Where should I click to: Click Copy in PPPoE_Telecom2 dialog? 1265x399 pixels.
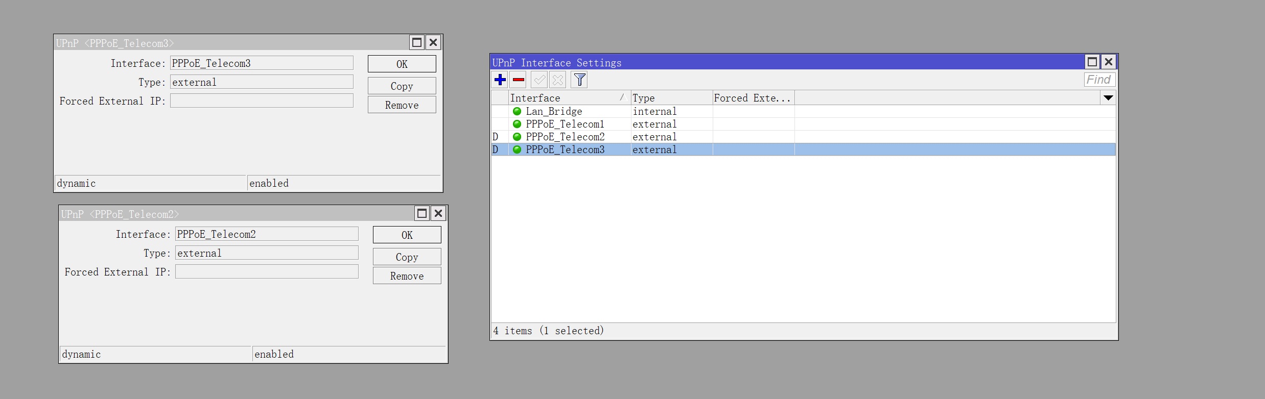coord(407,257)
